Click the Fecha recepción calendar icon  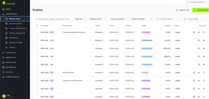click(x=158, y=19)
